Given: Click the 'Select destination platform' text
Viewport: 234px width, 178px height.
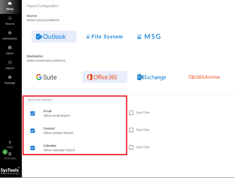Looking at the screenshot, I should (46, 60).
